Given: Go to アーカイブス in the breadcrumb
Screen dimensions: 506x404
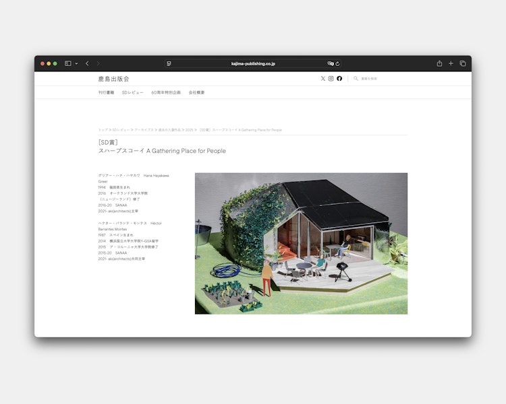Looking at the screenshot, I should [144, 130].
